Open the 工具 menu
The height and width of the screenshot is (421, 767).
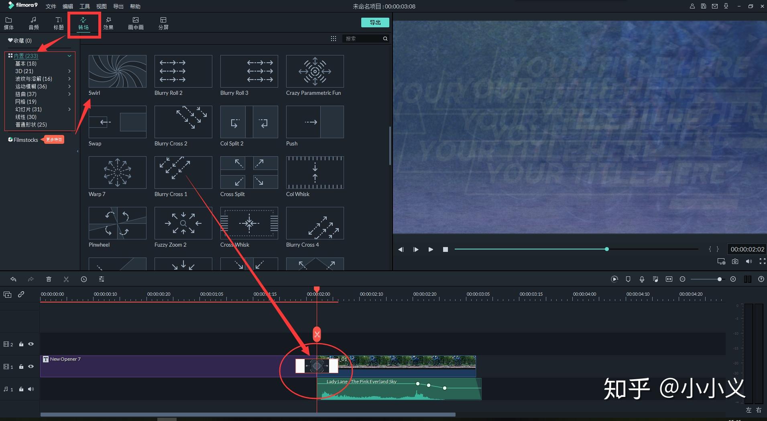(85, 6)
